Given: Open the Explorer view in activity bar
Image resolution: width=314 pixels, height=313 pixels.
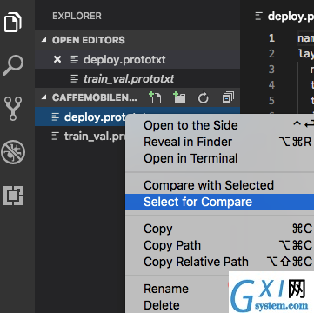Looking at the screenshot, I should [x=13, y=22].
